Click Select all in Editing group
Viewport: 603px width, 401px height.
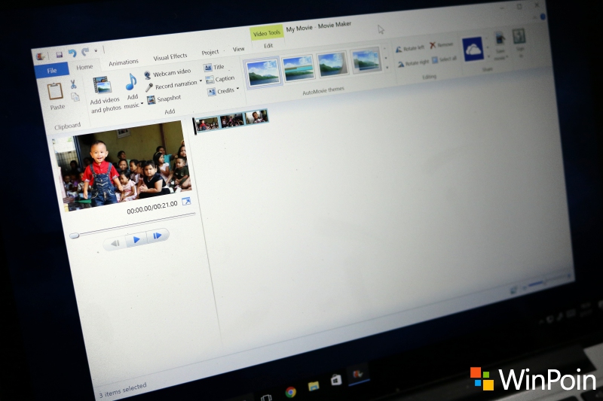(444, 59)
